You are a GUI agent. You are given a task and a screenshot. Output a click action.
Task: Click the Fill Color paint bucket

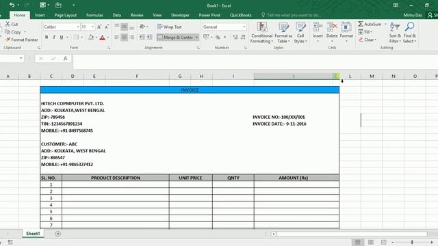(x=91, y=37)
